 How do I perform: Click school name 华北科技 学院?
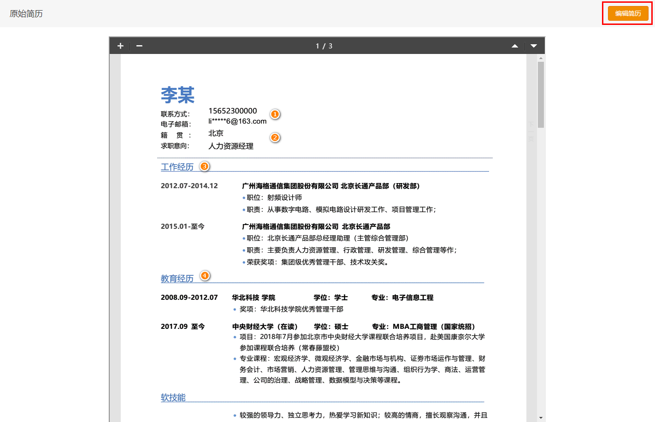point(254,297)
